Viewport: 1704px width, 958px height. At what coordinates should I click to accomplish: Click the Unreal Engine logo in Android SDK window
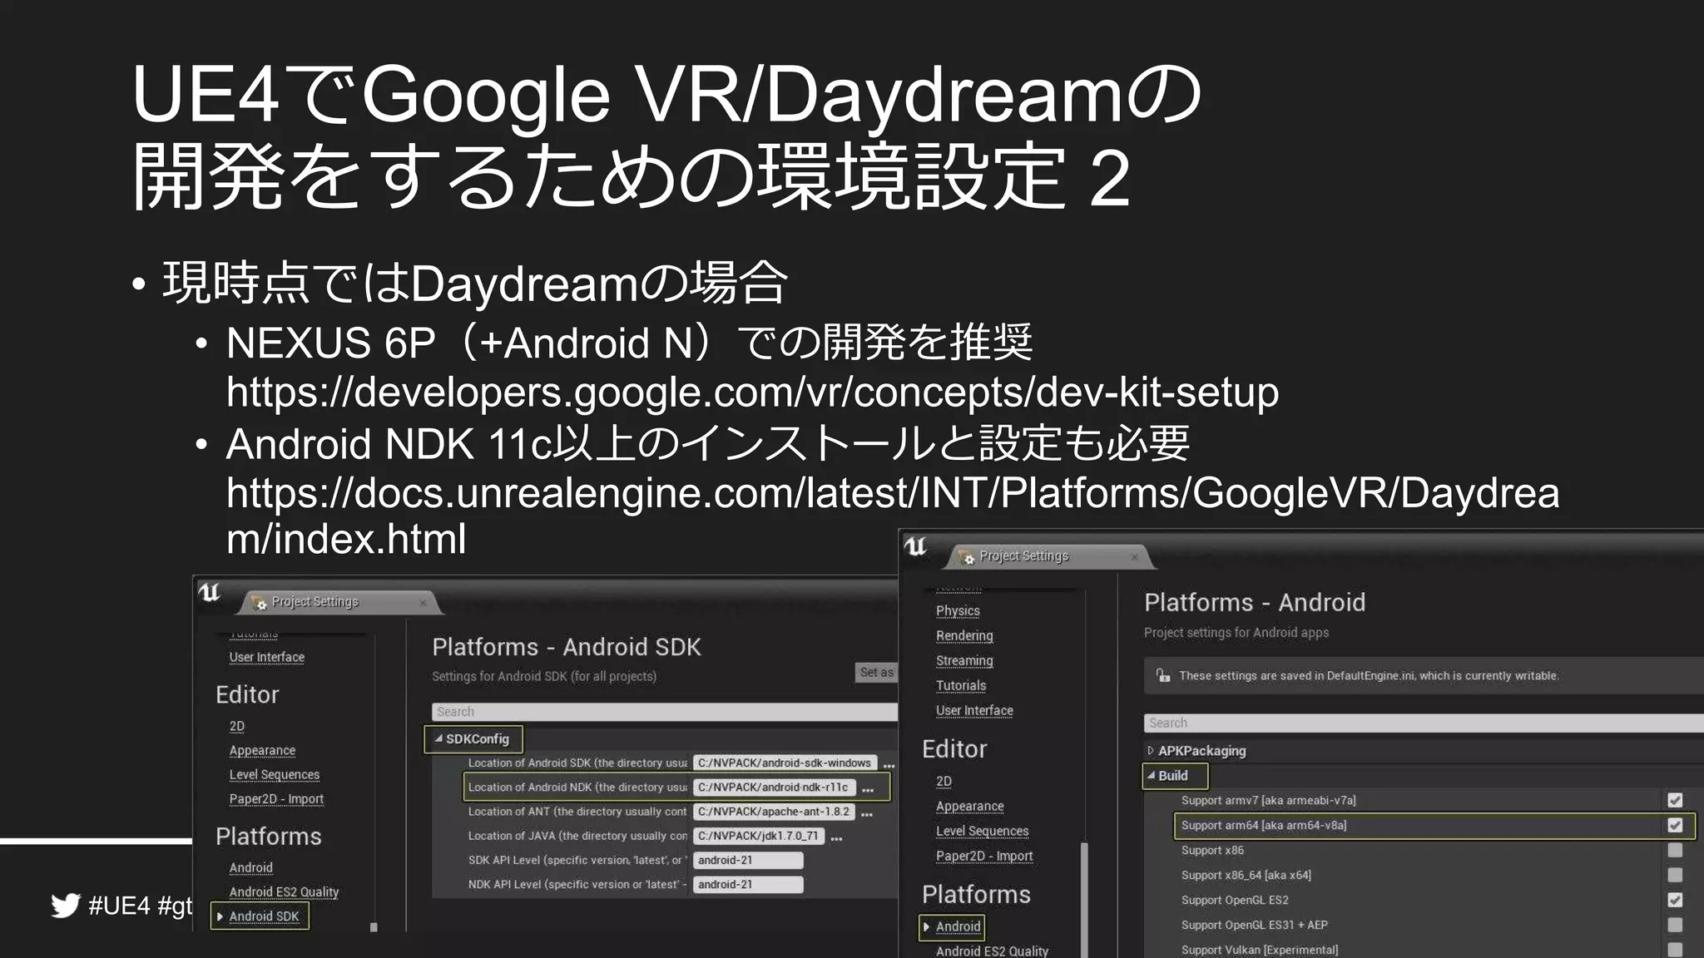pos(210,593)
